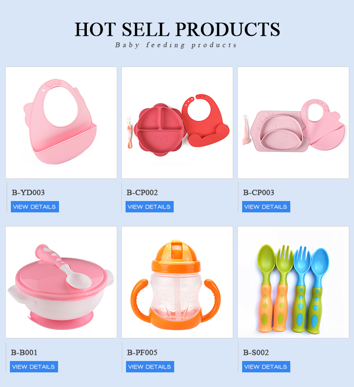
Task: Click View Details under B-PF005
Action: click(x=150, y=367)
